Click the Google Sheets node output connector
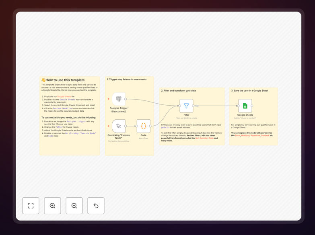The width and height of the screenshot is (315, 235). pyautogui.click(x=252, y=106)
